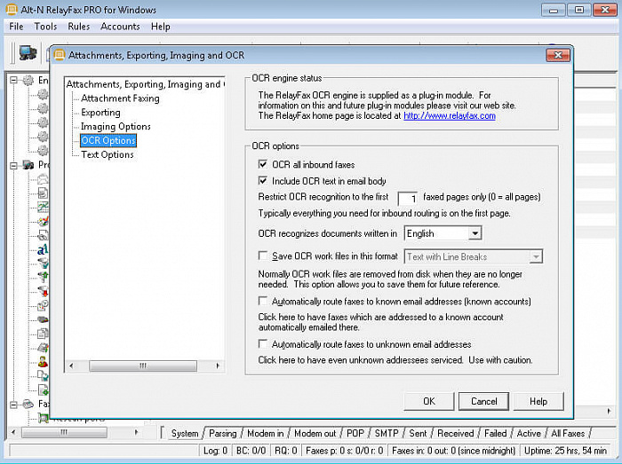Click the dialog Help button
622x464 pixels.
538,401
